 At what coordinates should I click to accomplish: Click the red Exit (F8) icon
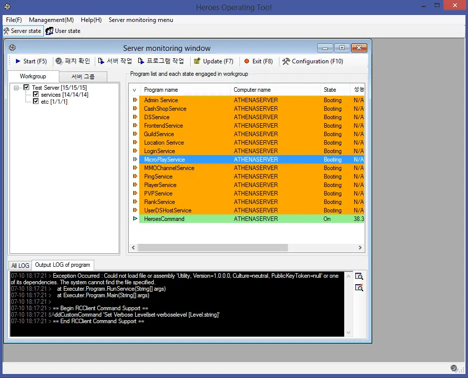246,61
